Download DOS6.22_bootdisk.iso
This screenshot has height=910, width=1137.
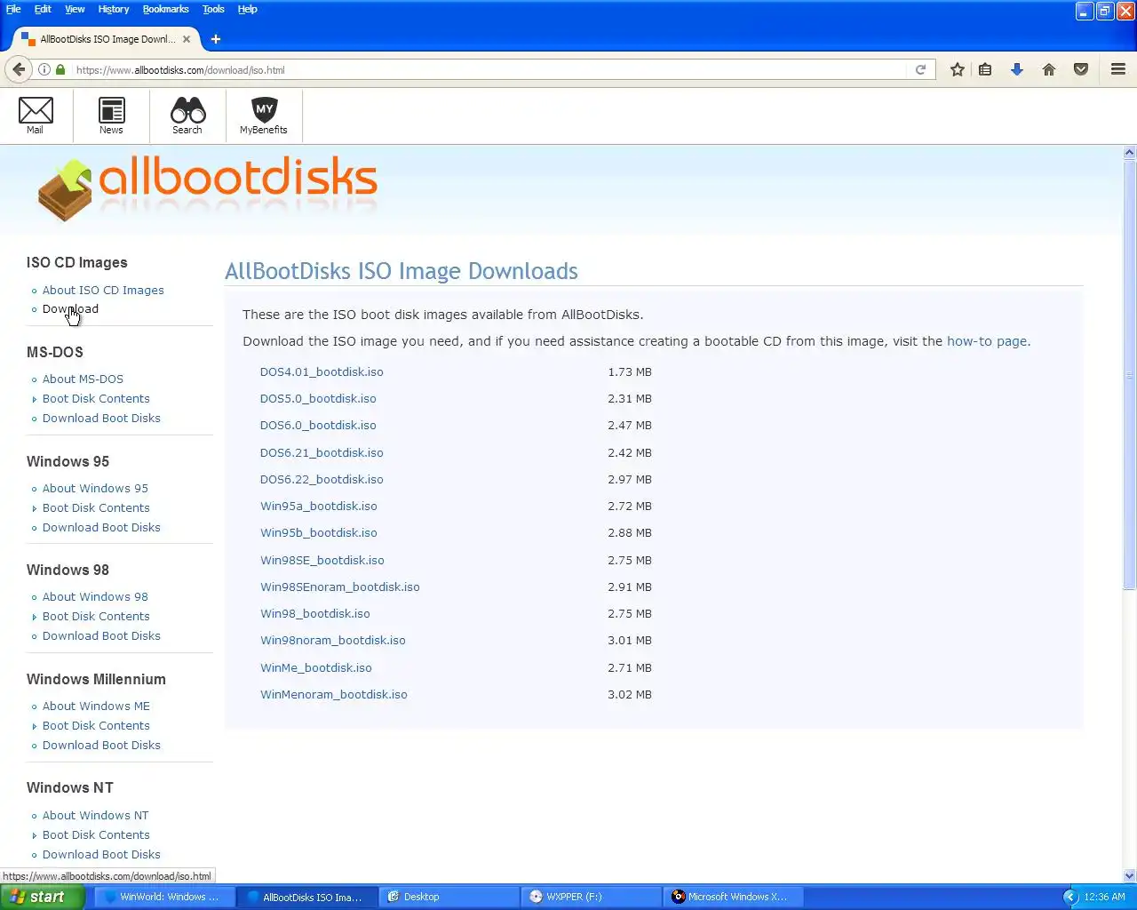click(322, 479)
